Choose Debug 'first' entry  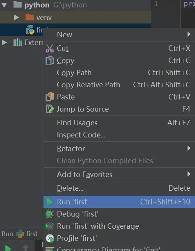click(119, 214)
